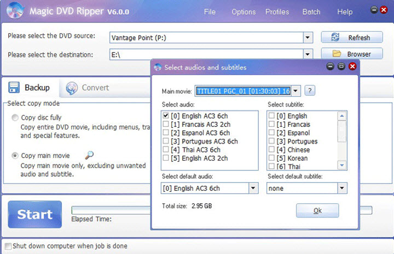Uncheck the [0] English AC3 6ch audio

[x=166, y=116]
